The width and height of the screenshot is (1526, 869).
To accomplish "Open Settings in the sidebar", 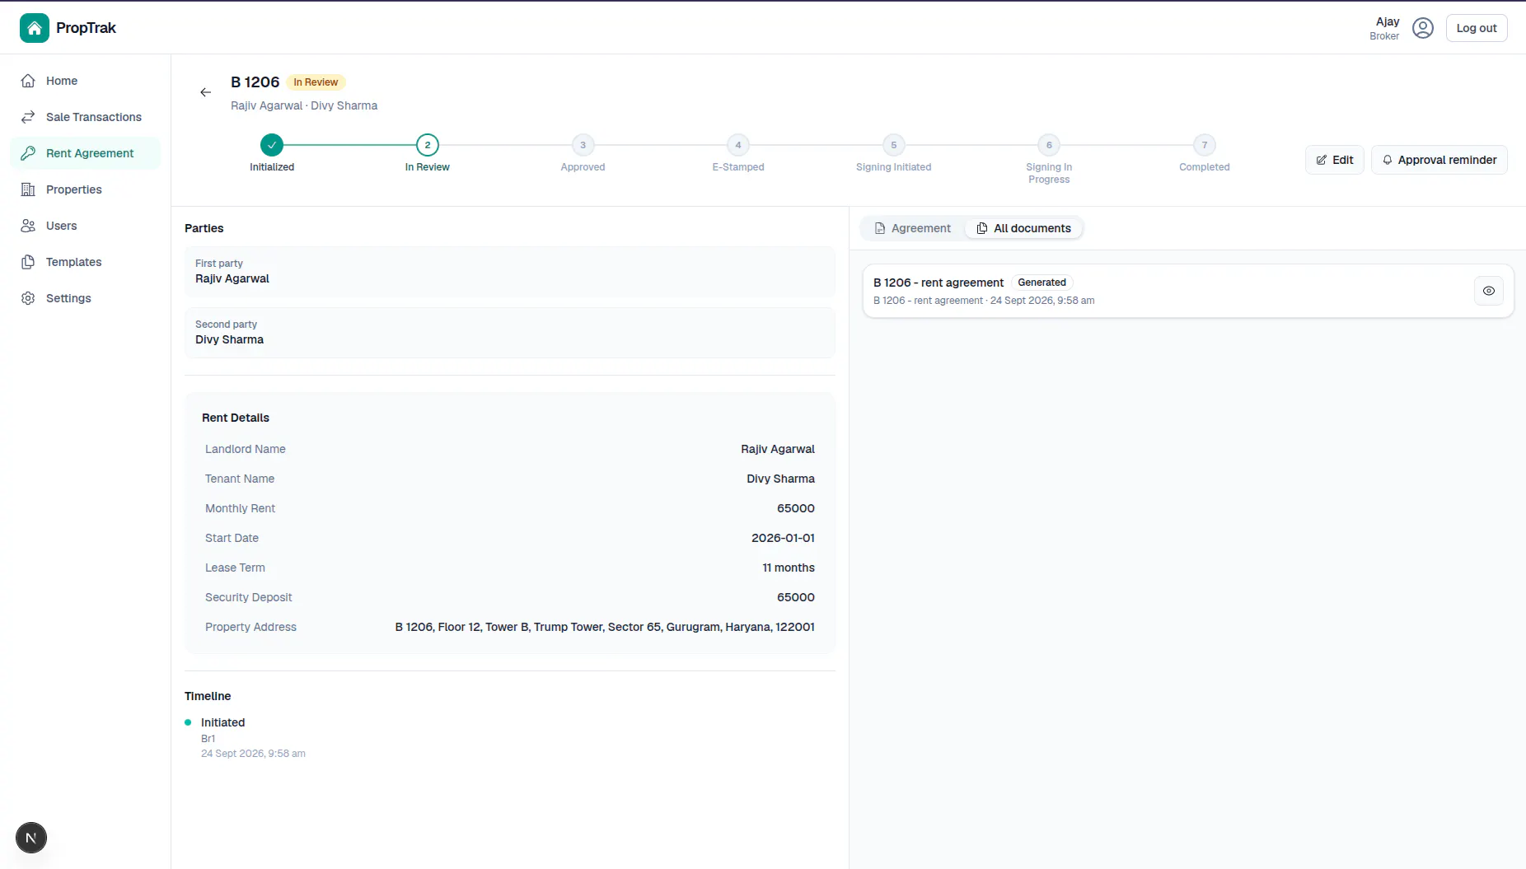I will coord(85,298).
